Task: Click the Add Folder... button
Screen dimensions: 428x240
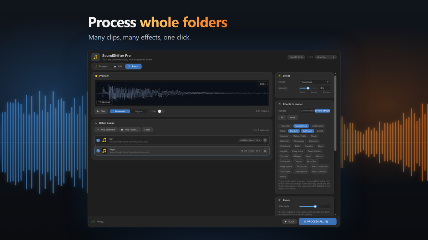Action: tap(130, 130)
